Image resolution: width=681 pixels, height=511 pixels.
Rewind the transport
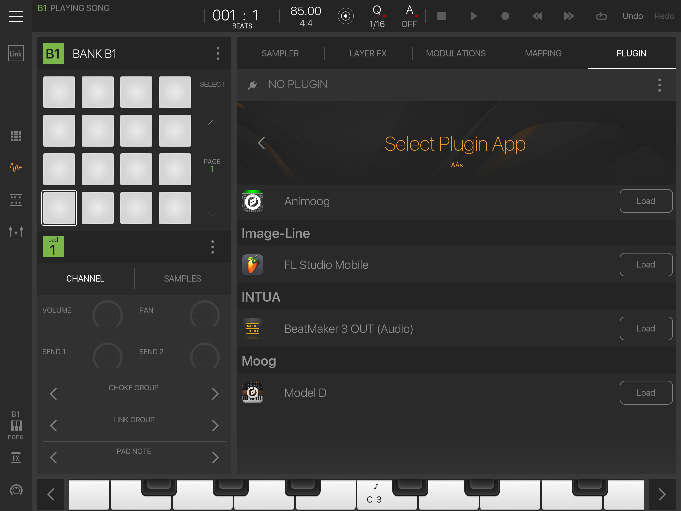pos(537,16)
